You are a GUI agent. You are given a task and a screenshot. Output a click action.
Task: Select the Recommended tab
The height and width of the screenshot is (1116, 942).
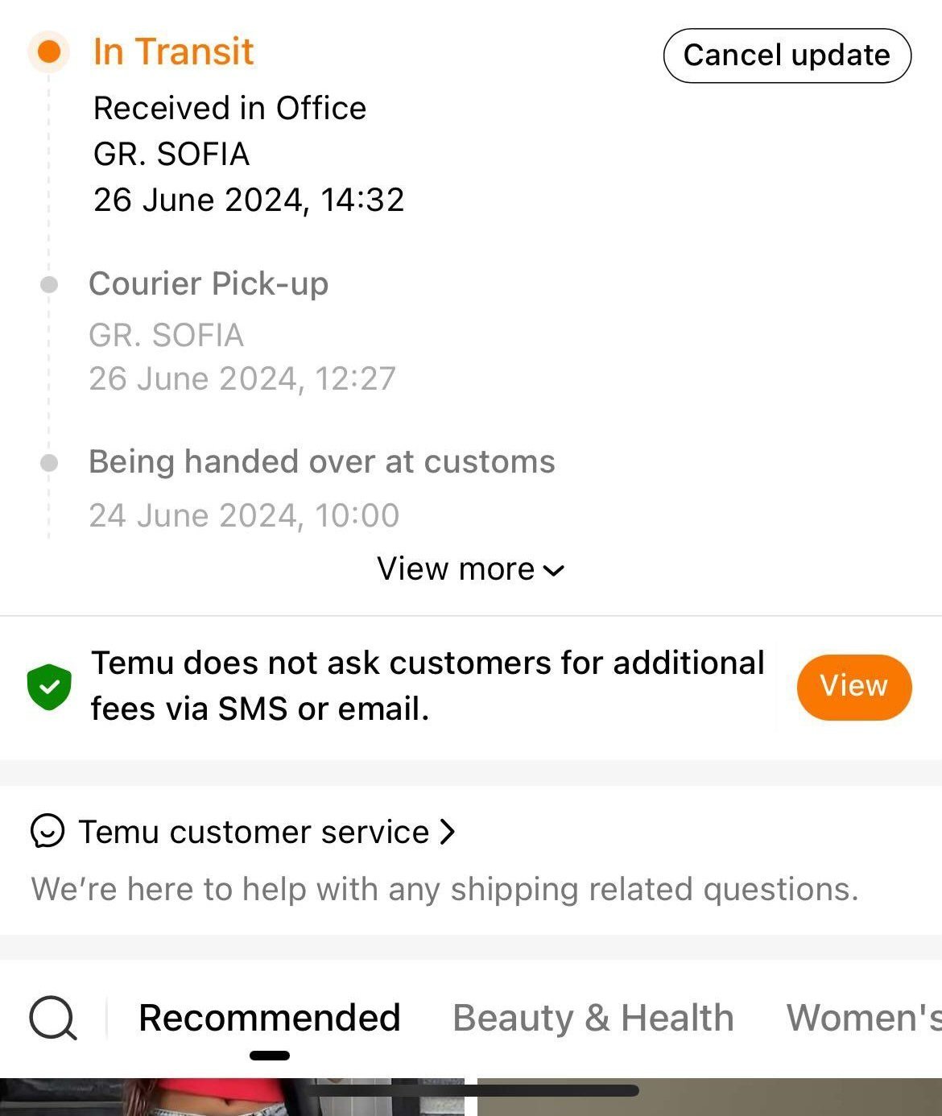coord(269,1018)
